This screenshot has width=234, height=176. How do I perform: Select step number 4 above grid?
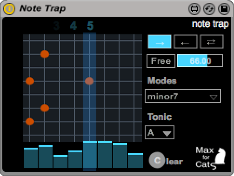[x=74, y=26]
